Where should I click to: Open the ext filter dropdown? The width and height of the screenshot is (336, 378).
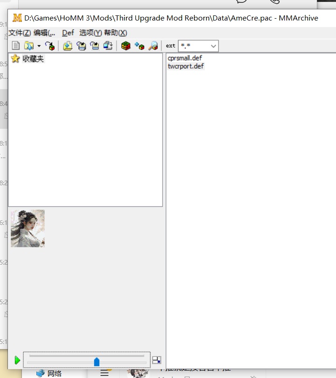coord(213,46)
